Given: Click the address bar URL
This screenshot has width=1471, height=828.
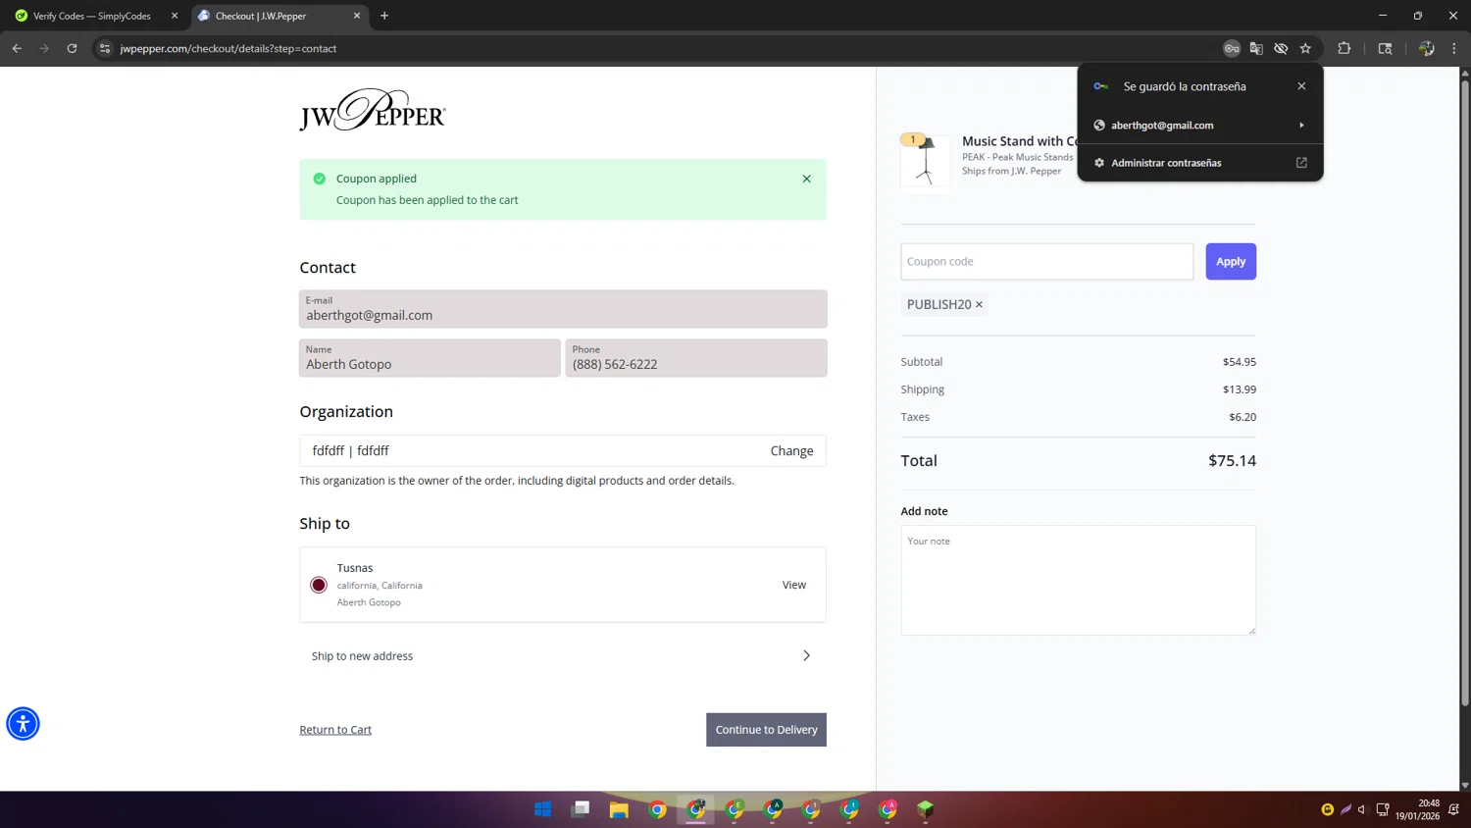Looking at the screenshot, I should 228,48.
